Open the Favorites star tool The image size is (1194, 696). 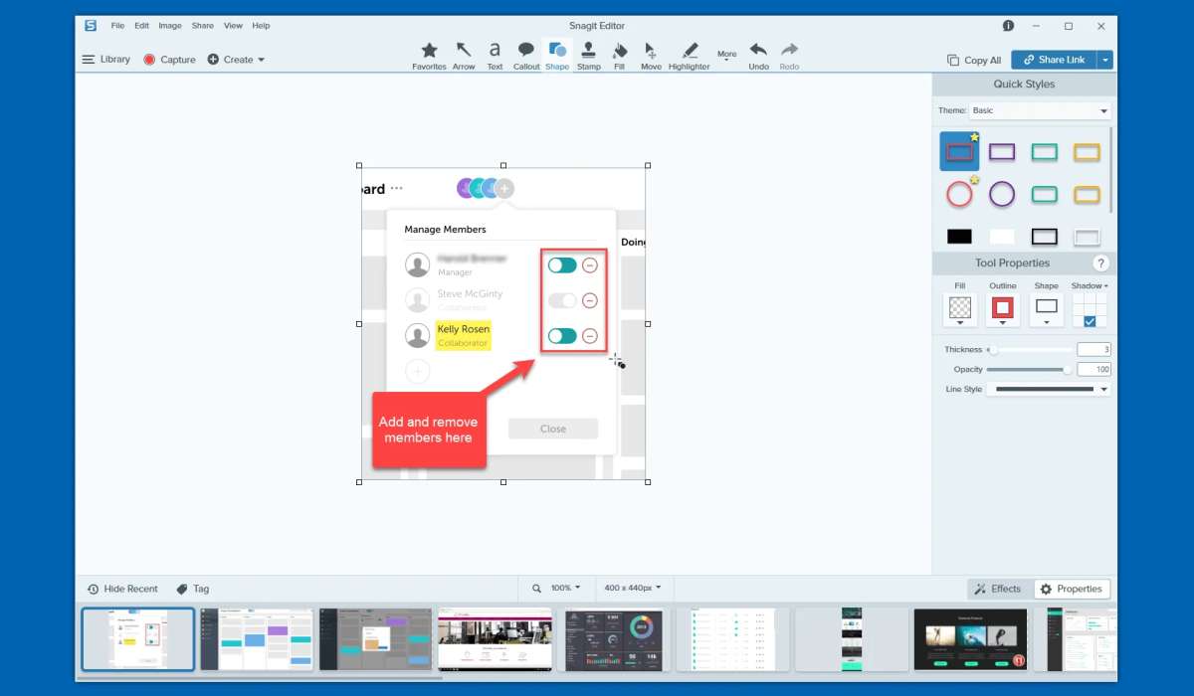[429, 55]
